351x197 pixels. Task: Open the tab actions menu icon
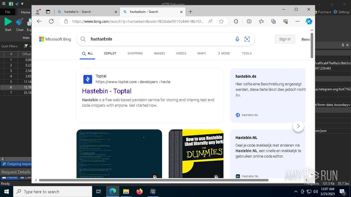click(48, 12)
